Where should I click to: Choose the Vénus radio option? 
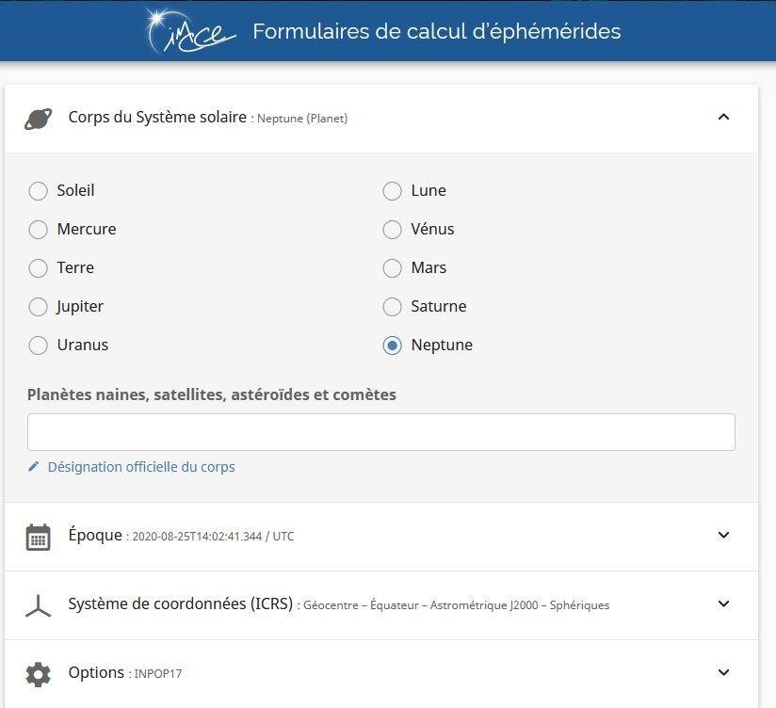[392, 230]
